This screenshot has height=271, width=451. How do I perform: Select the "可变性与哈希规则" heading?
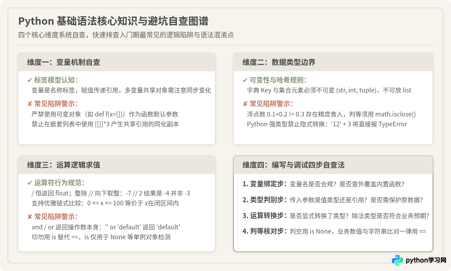pyautogui.click(x=274, y=80)
